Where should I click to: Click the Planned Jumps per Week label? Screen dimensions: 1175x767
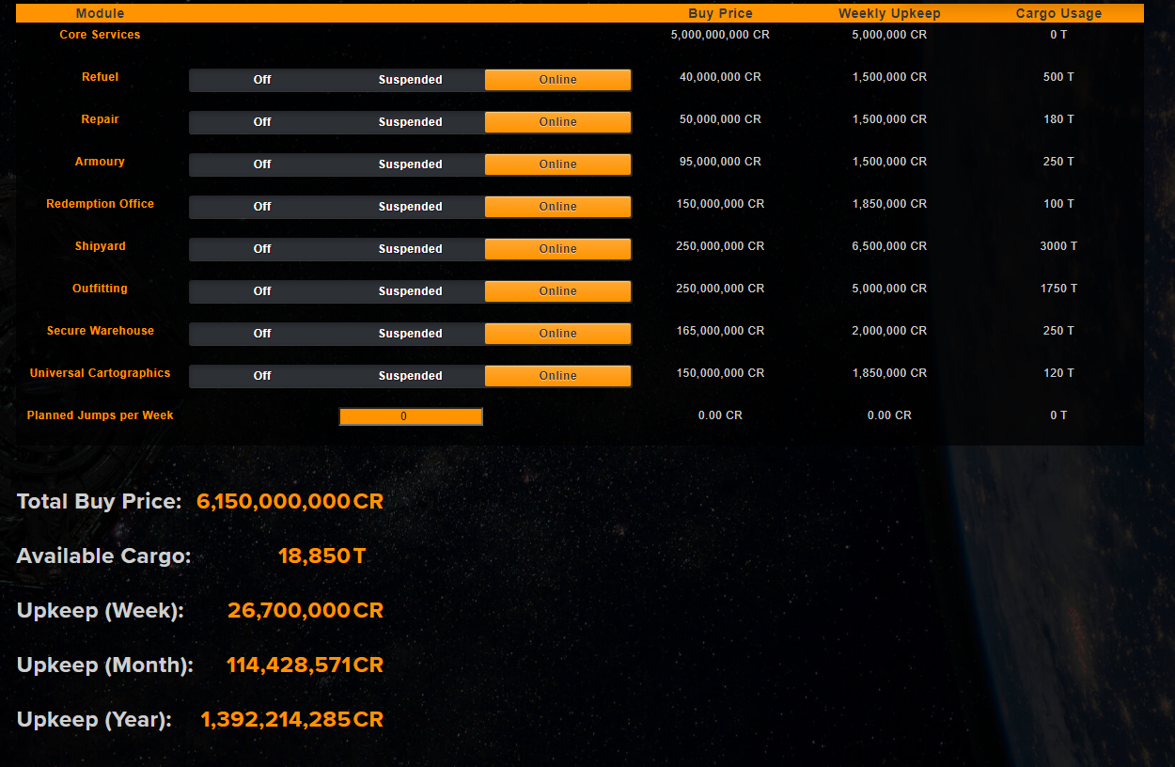100,415
